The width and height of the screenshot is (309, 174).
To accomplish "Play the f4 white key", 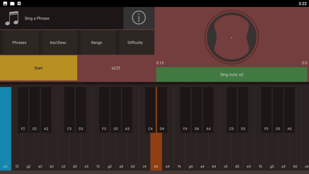I will pos(179,152).
